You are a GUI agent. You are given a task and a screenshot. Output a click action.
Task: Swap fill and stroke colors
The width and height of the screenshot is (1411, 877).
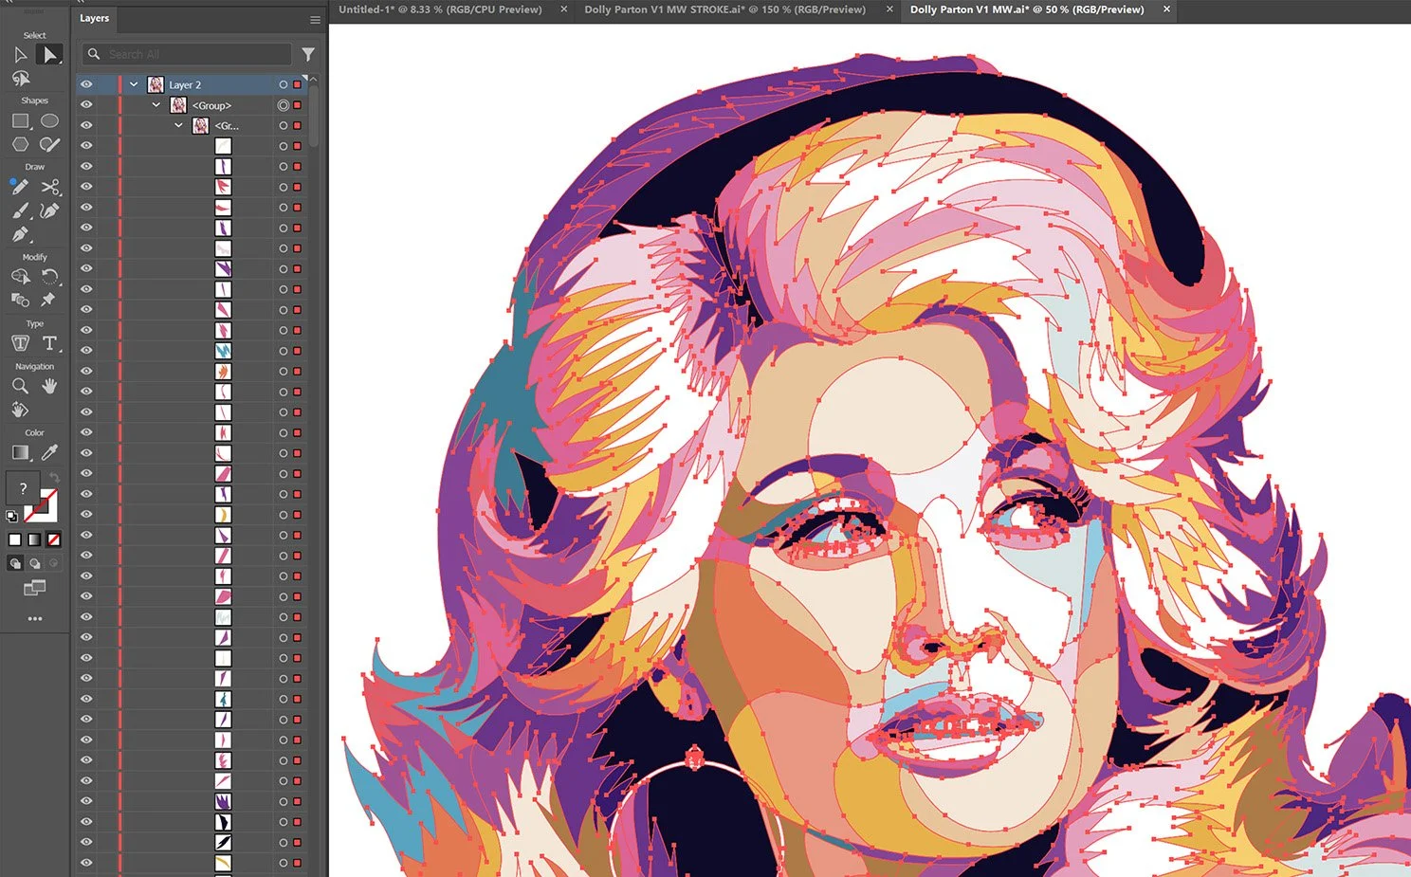54,478
